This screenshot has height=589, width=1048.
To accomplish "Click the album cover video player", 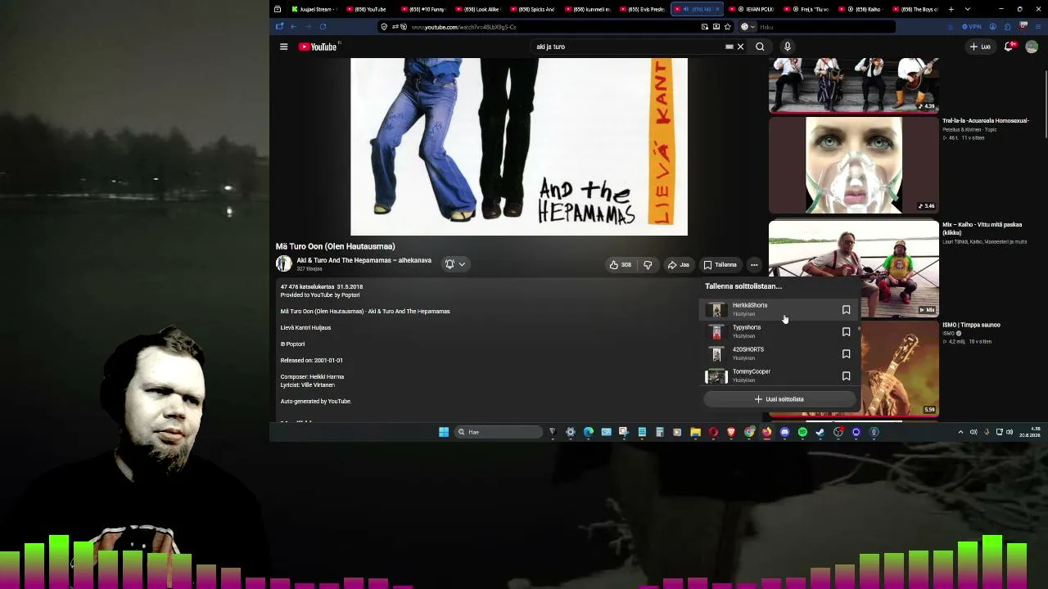I will [519, 146].
